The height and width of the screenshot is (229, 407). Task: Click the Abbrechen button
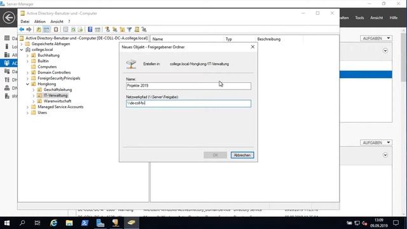[x=242, y=155]
